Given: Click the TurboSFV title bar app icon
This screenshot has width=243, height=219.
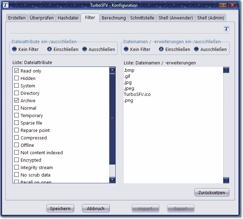Looking at the screenshot, I should [6, 5].
